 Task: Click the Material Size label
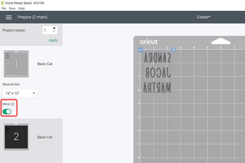tap(11, 84)
